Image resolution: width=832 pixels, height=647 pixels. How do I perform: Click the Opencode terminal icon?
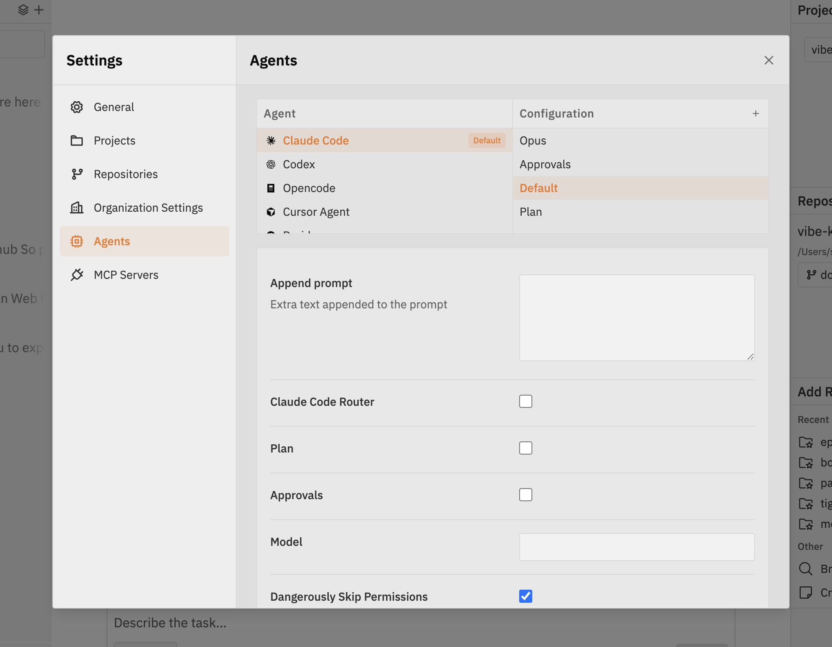coord(271,188)
